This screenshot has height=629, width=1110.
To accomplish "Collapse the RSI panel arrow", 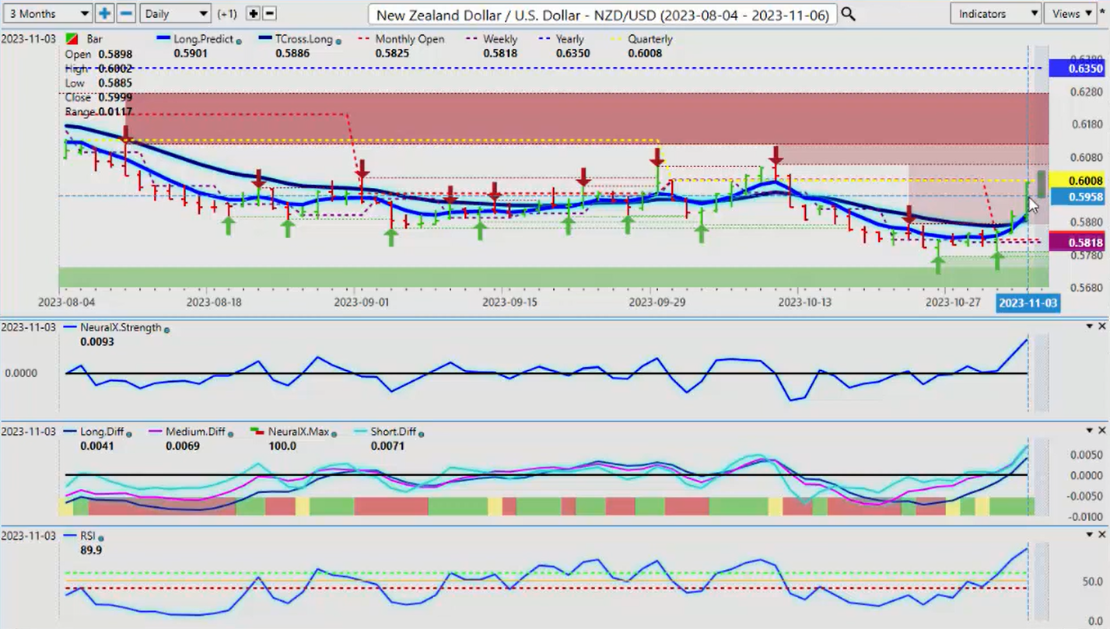I will (x=1088, y=535).
